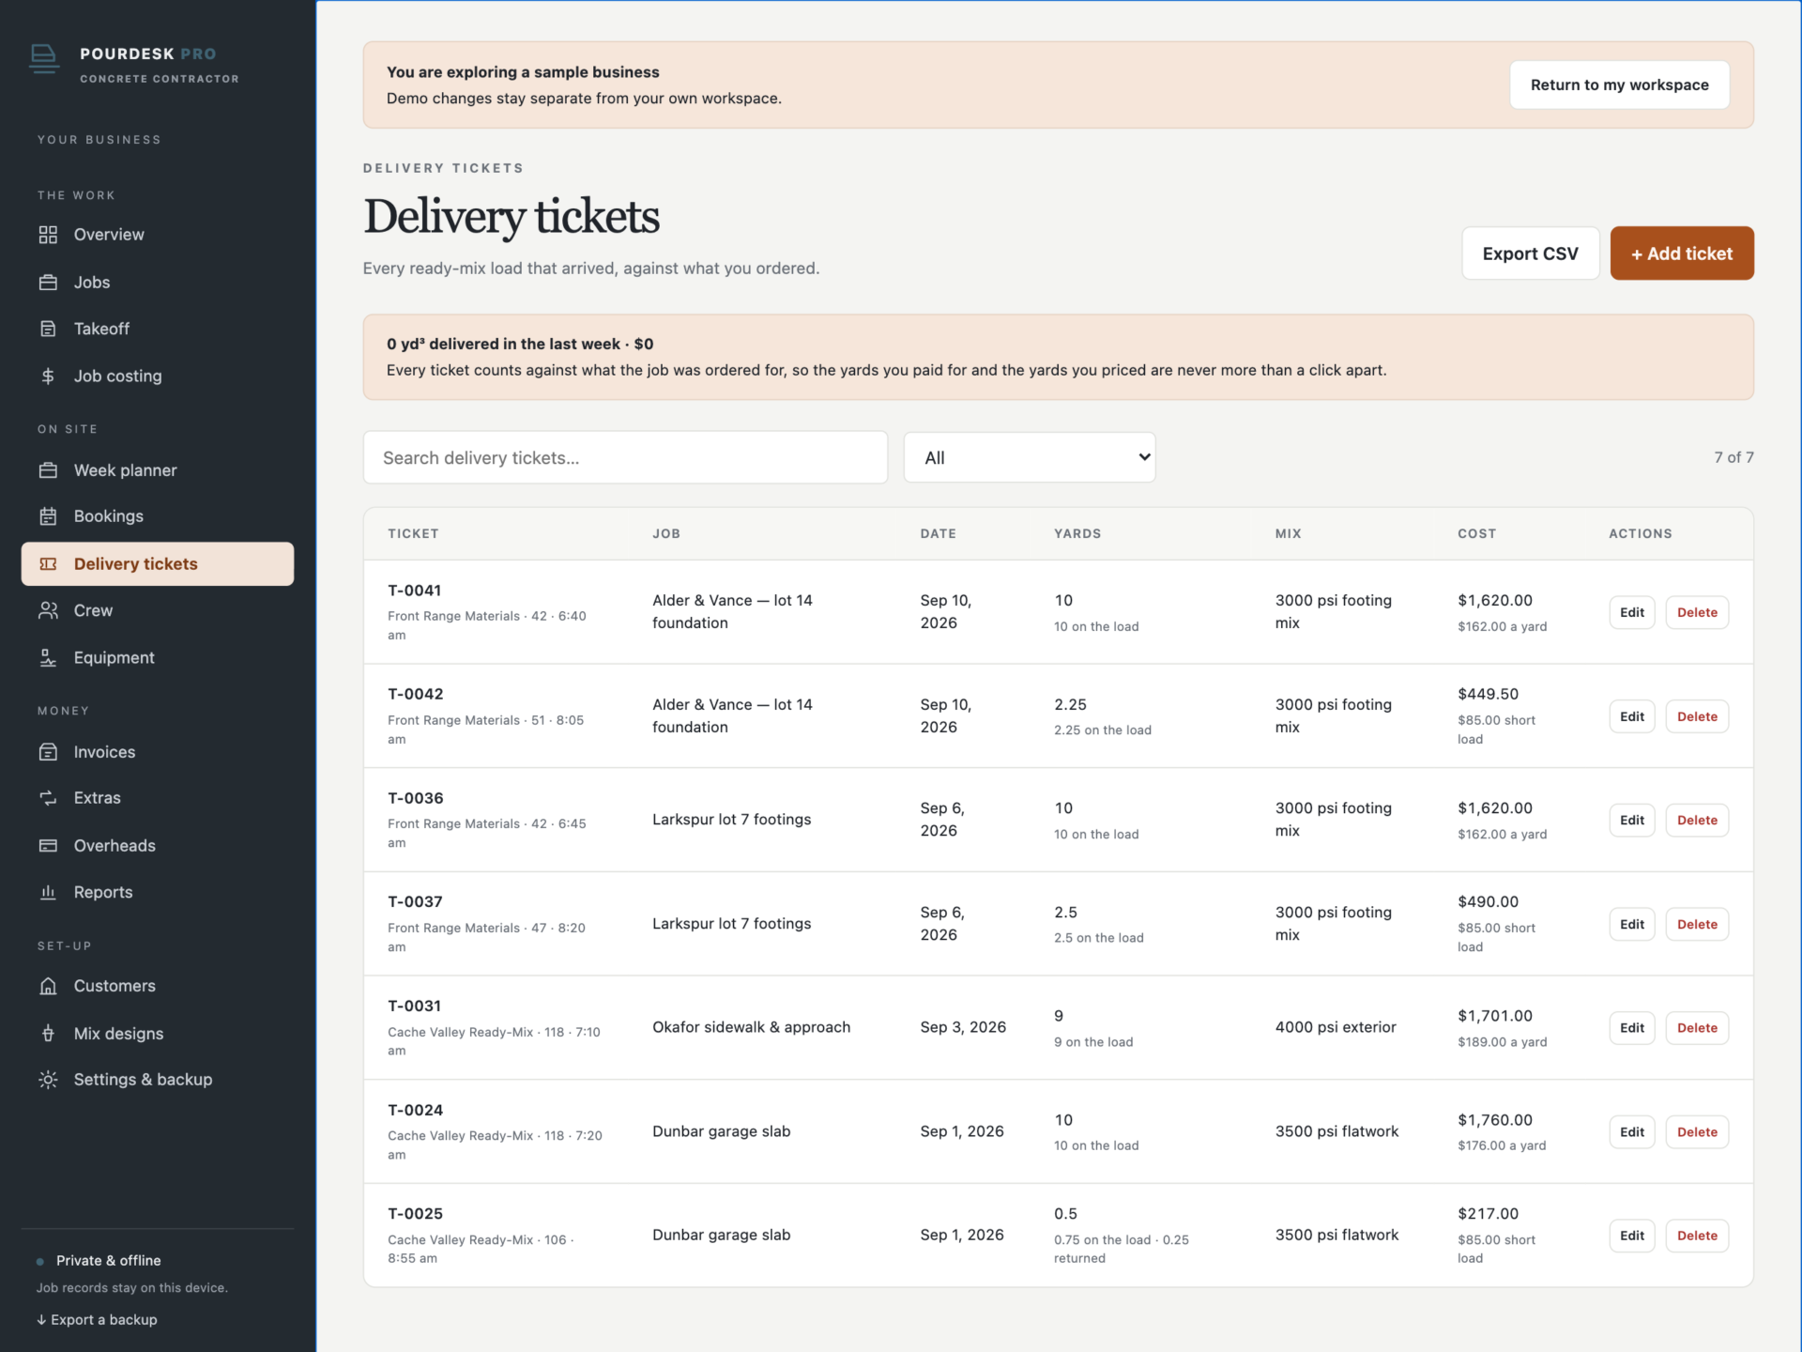
Task: Open the Reports menu entry
Action: [158, 892]
